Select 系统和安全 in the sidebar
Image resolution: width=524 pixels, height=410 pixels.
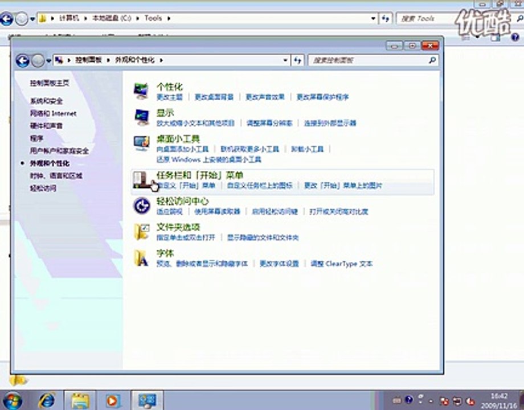47,101
